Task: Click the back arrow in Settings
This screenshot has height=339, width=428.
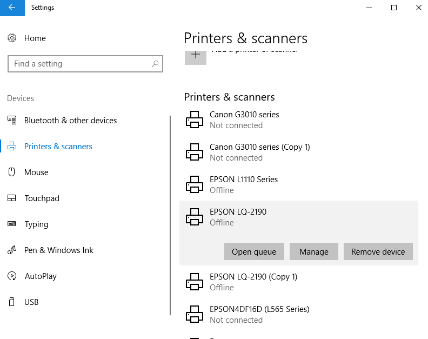Action: pyautogui.click(x=12, y=8)
